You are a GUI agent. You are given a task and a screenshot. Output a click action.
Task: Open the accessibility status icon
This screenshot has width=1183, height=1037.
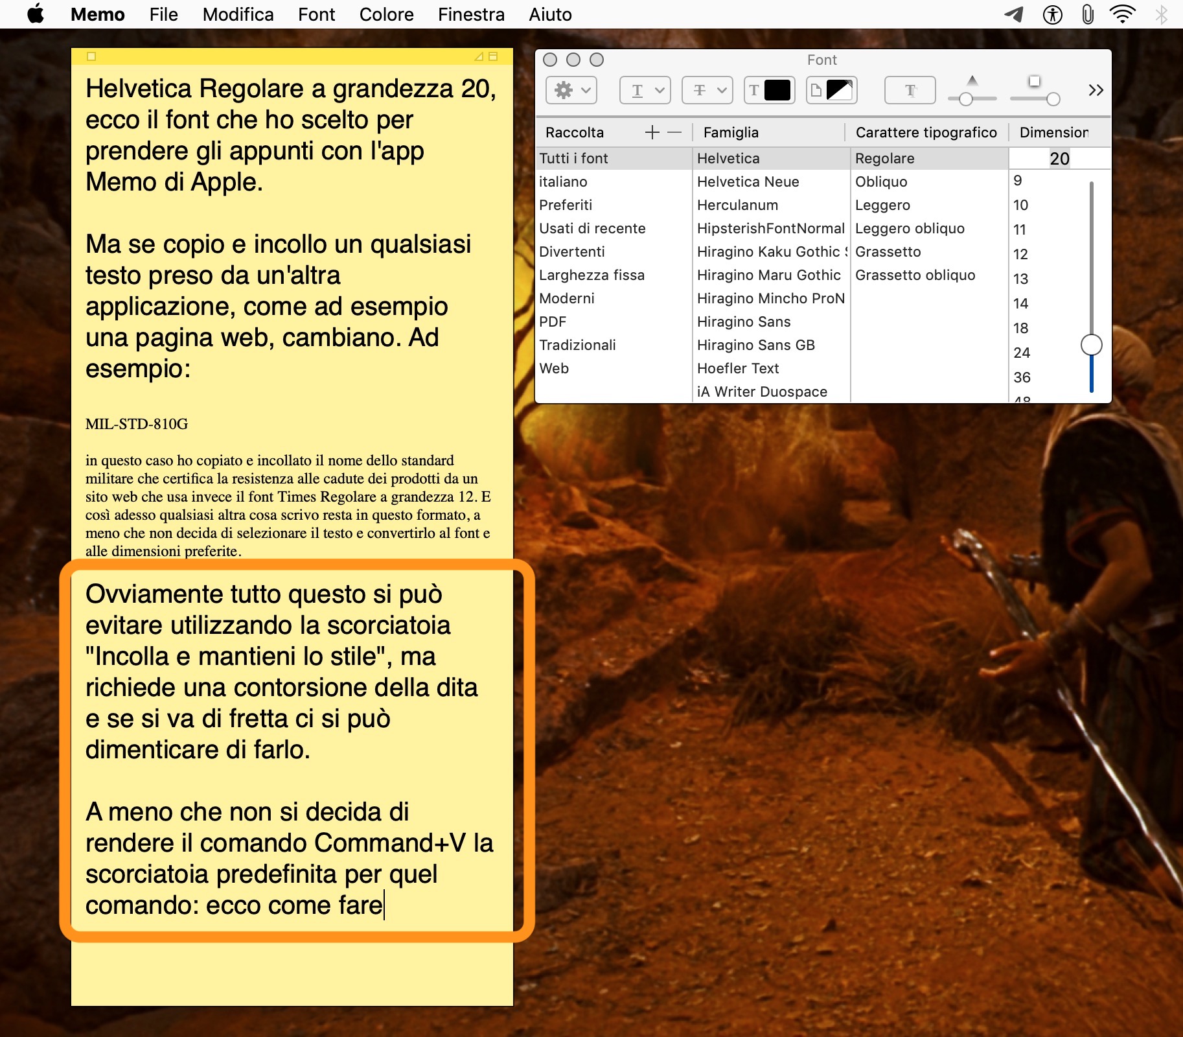(x=1052, y=14)
